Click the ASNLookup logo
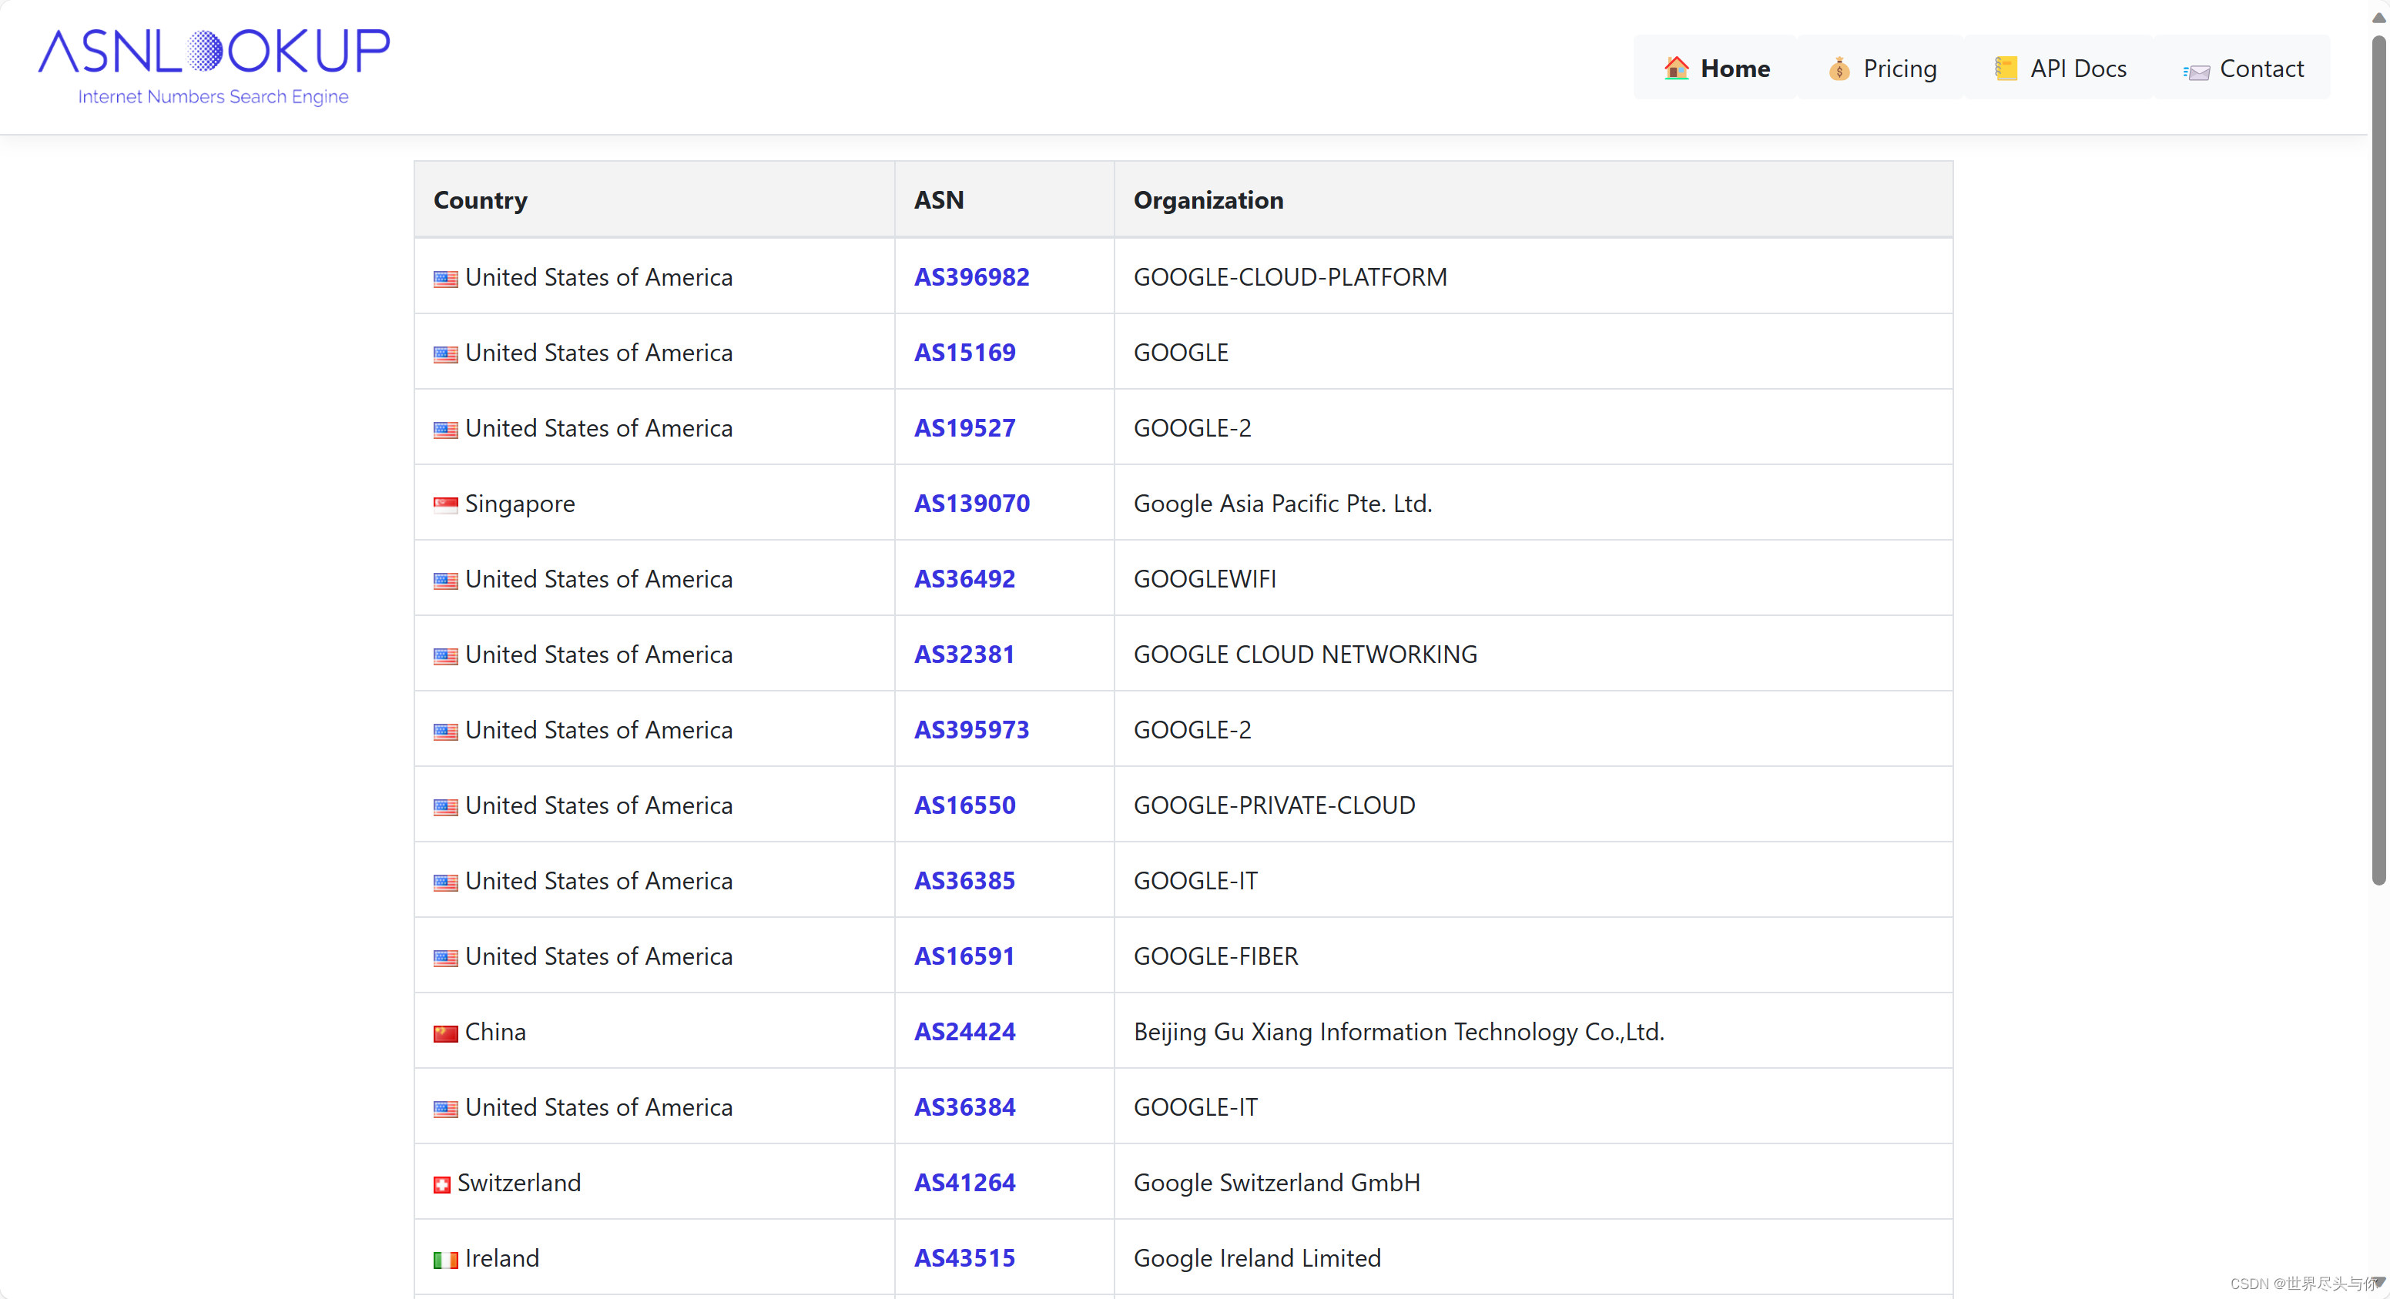The image size is (2390, 1299). point(213,67)
